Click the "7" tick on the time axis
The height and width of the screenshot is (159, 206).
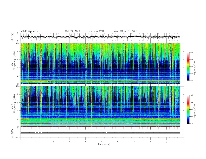(134, 142)
